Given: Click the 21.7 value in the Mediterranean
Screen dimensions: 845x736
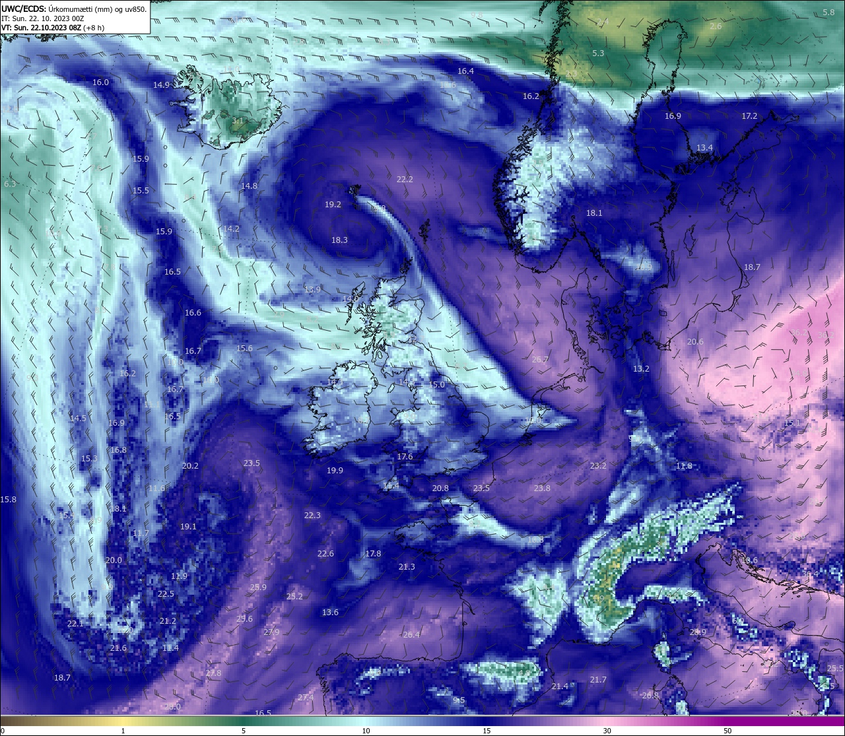Looking at the screenshot, I should pos(598,680).
